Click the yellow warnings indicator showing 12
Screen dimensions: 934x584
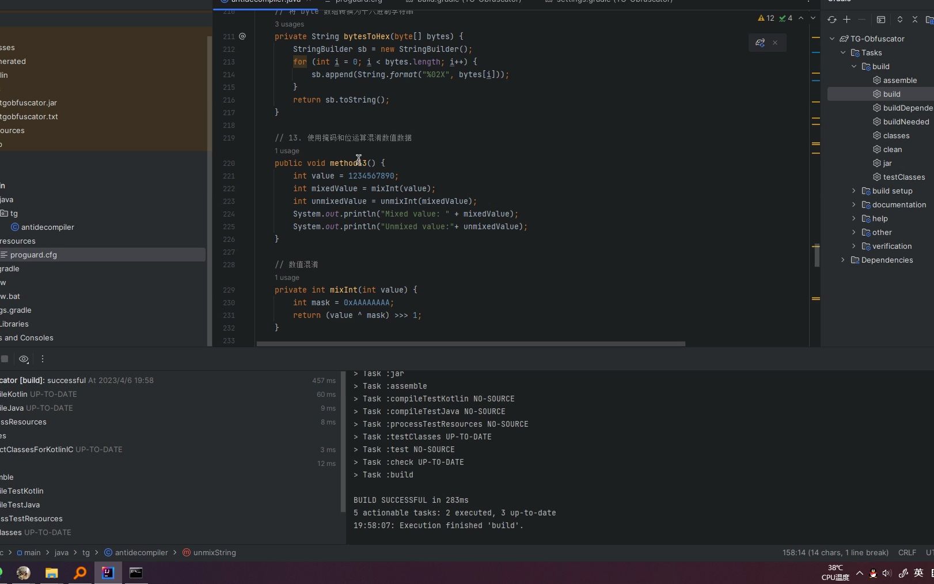tap(766, 18)
